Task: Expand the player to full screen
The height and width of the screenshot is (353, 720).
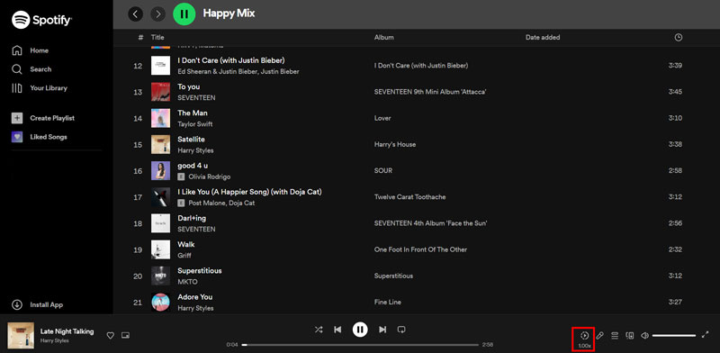Action: coord(706,335)
